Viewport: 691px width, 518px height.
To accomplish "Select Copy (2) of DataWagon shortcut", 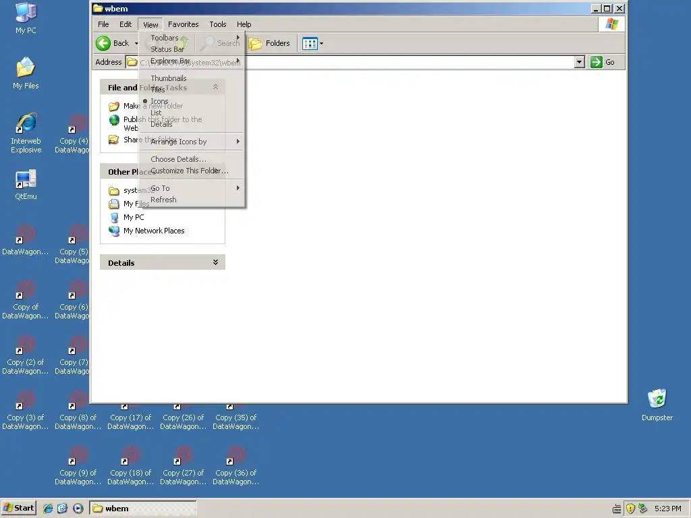I will point(26,345).
